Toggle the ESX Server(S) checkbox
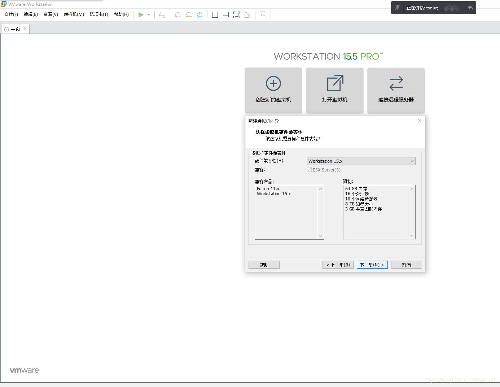 tap(310, 170)
